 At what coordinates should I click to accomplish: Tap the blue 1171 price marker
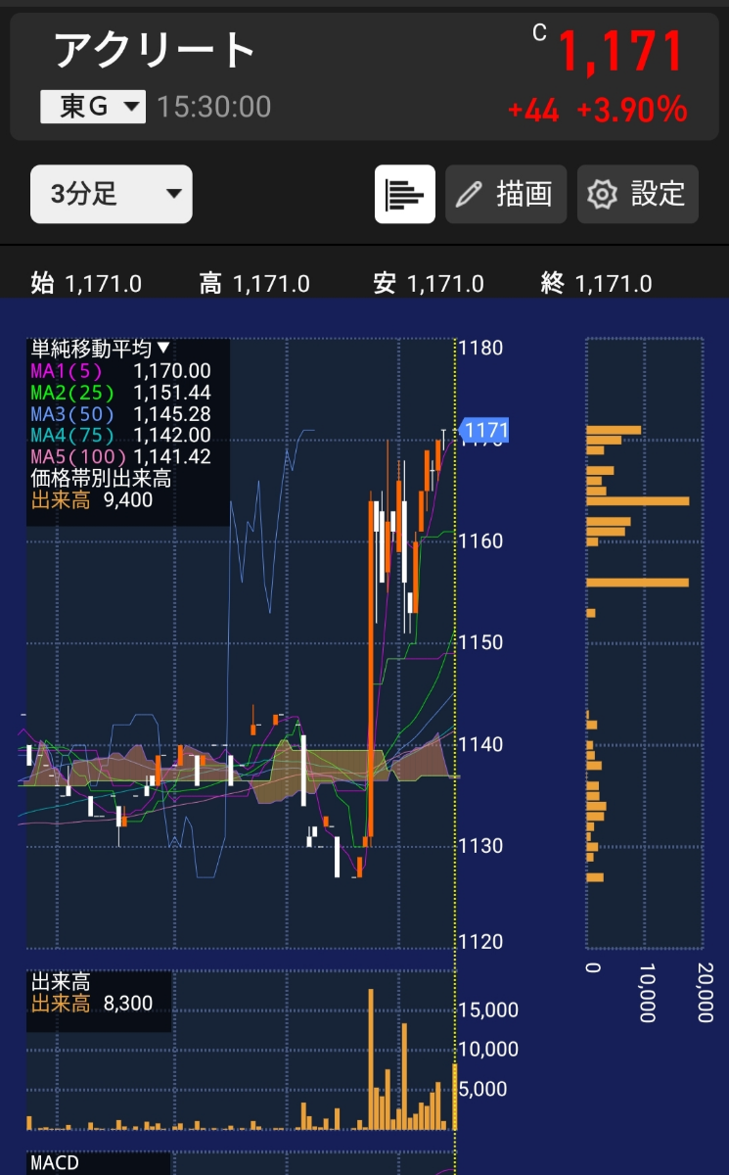tap(485, 430)
